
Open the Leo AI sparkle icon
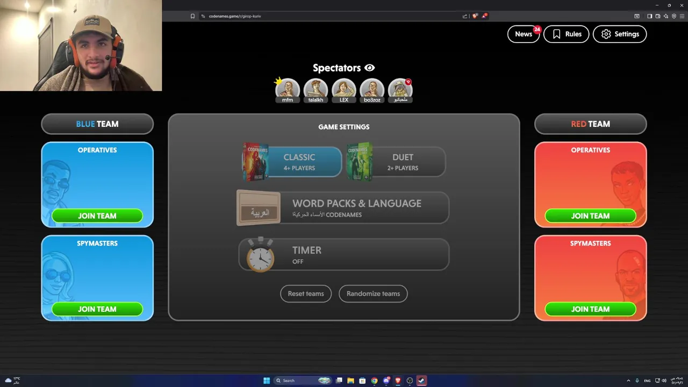[665, 16]
